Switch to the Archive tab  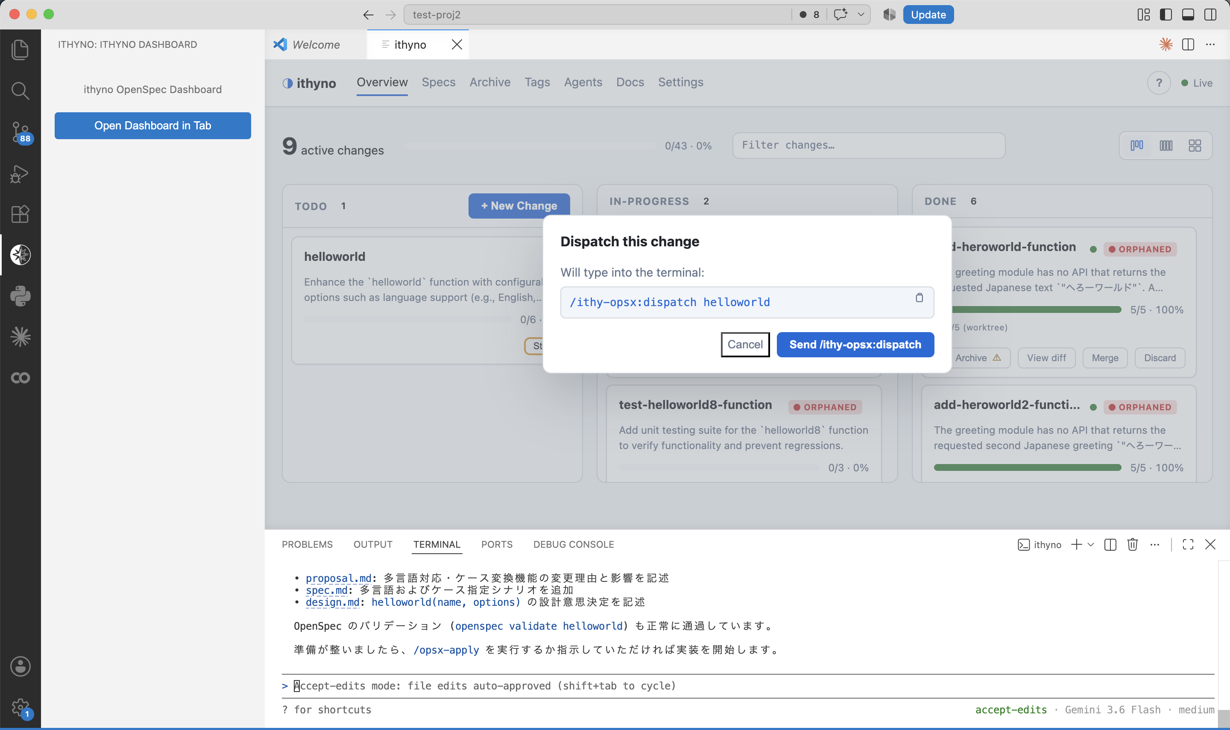click(490, 82)
